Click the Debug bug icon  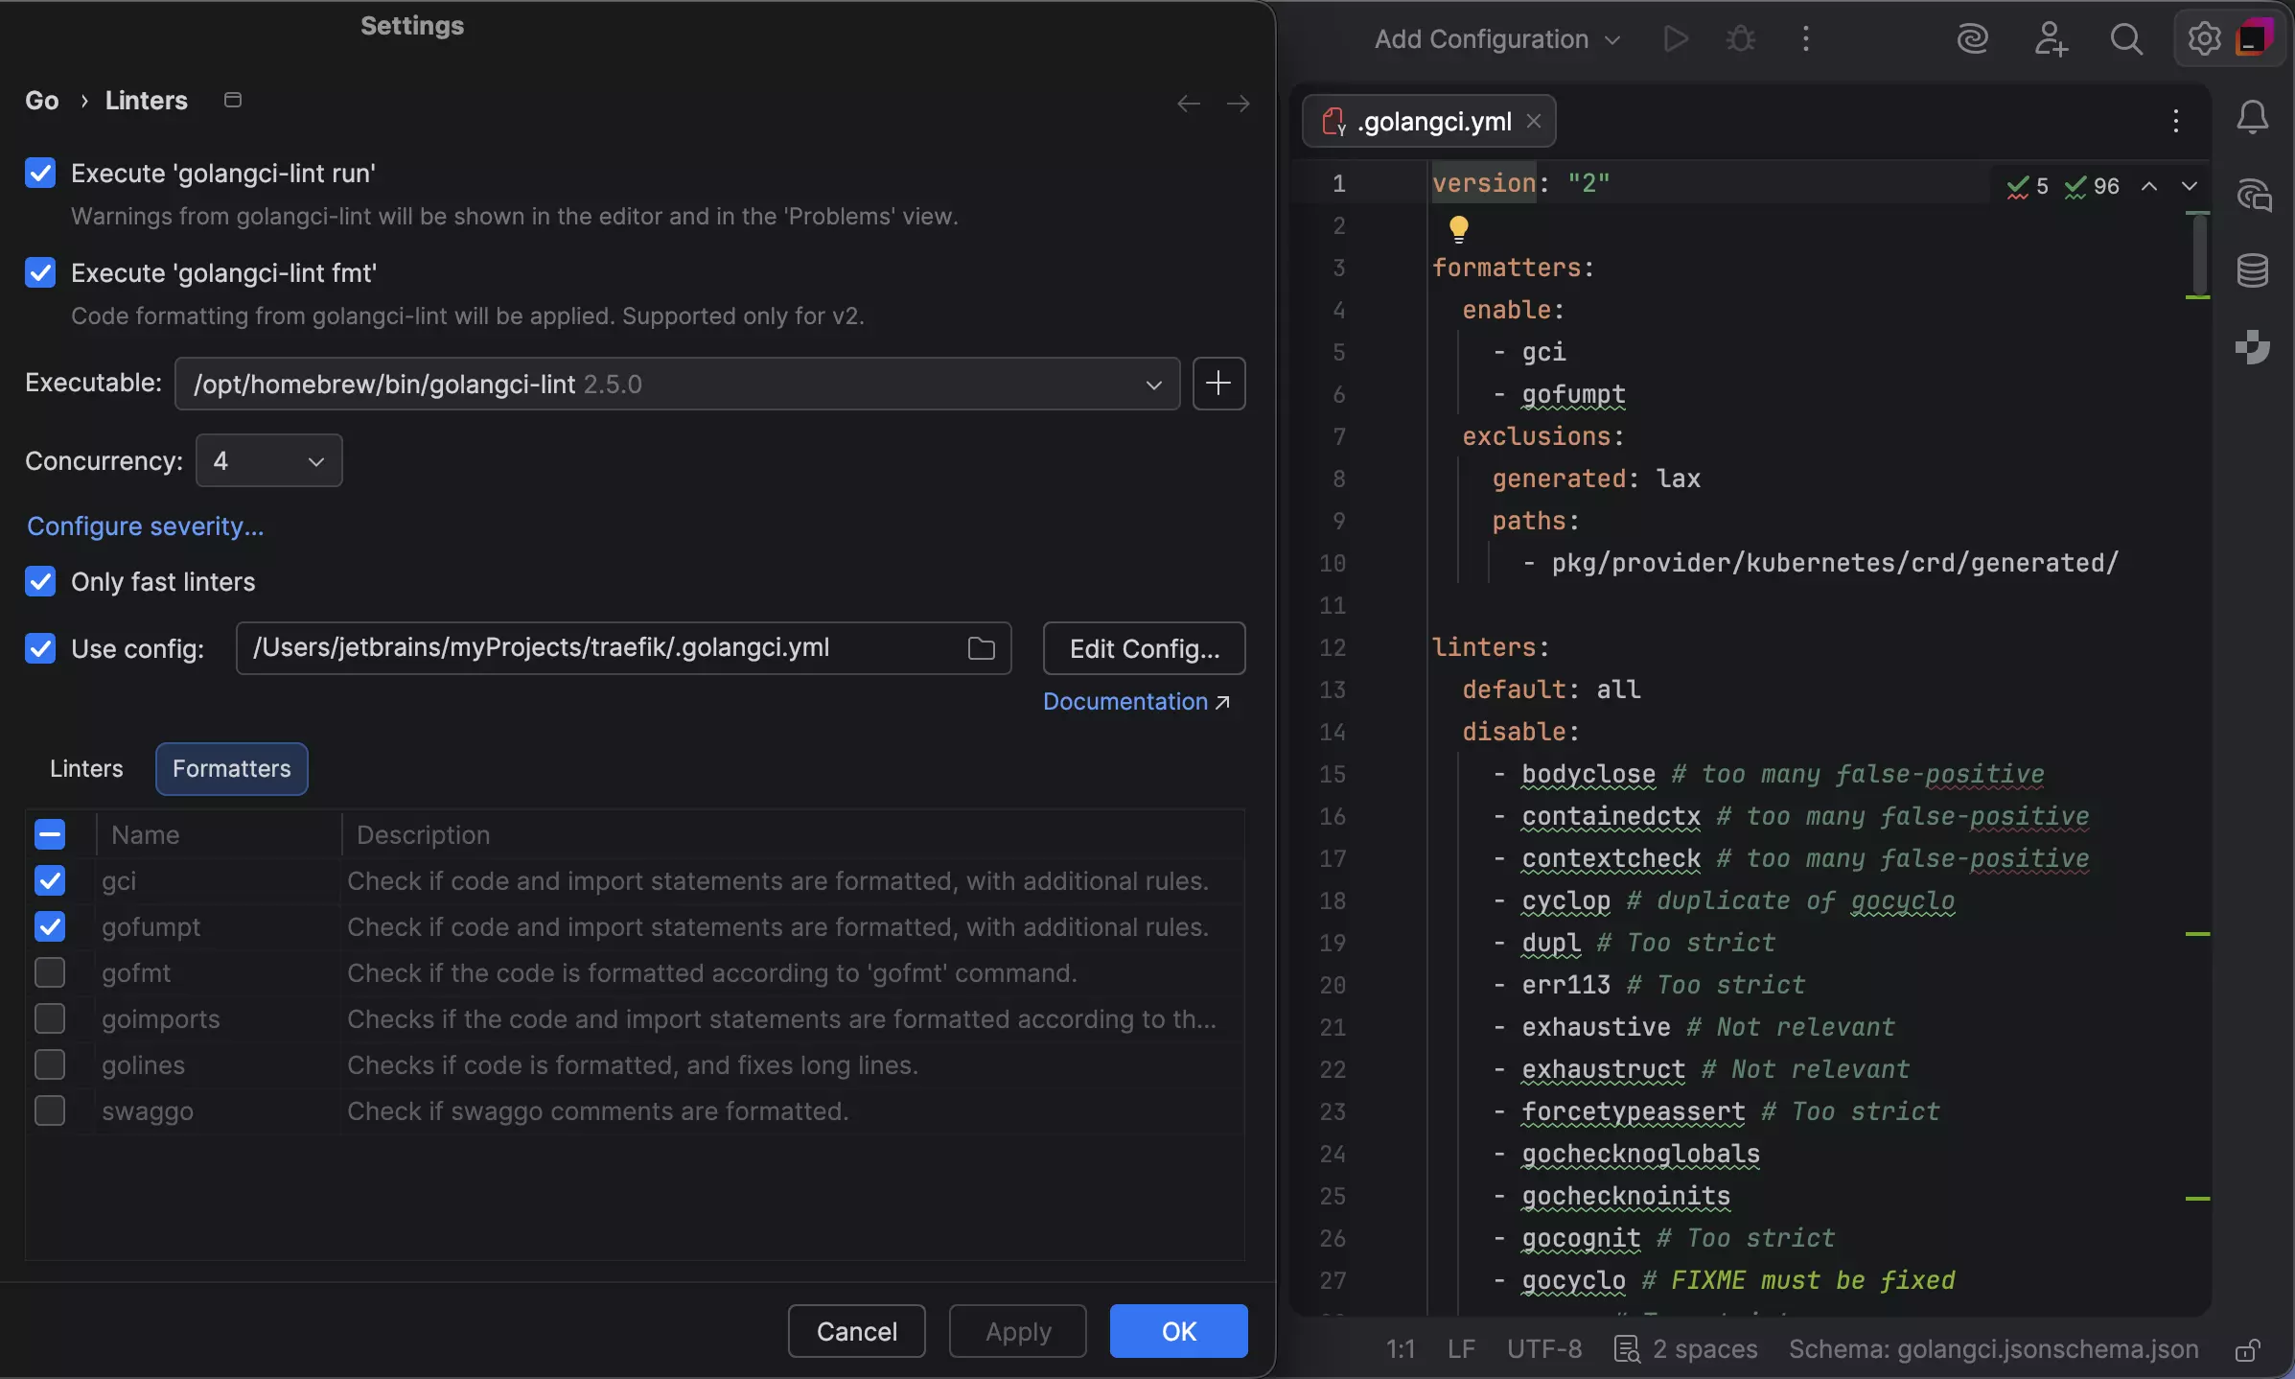[x=1740, y=39]
